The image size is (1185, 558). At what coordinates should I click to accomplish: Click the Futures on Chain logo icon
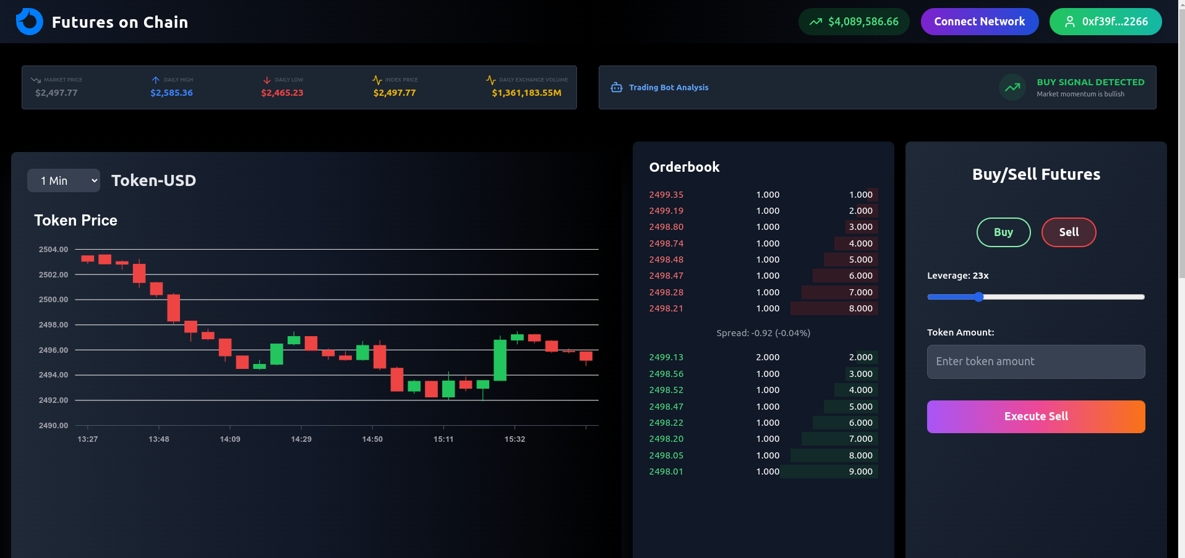(x=29, y=22)
